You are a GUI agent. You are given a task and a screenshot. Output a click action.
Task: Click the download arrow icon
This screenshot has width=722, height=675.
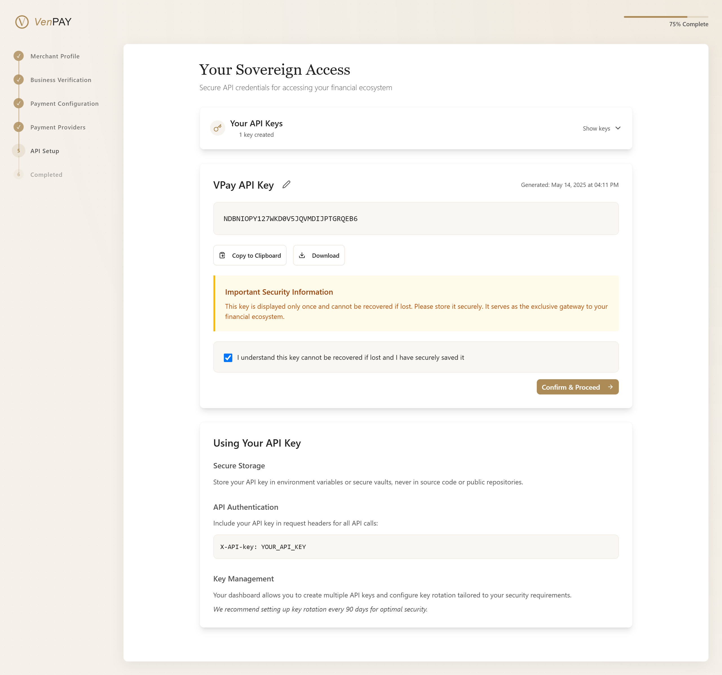(x=302, y=255)
